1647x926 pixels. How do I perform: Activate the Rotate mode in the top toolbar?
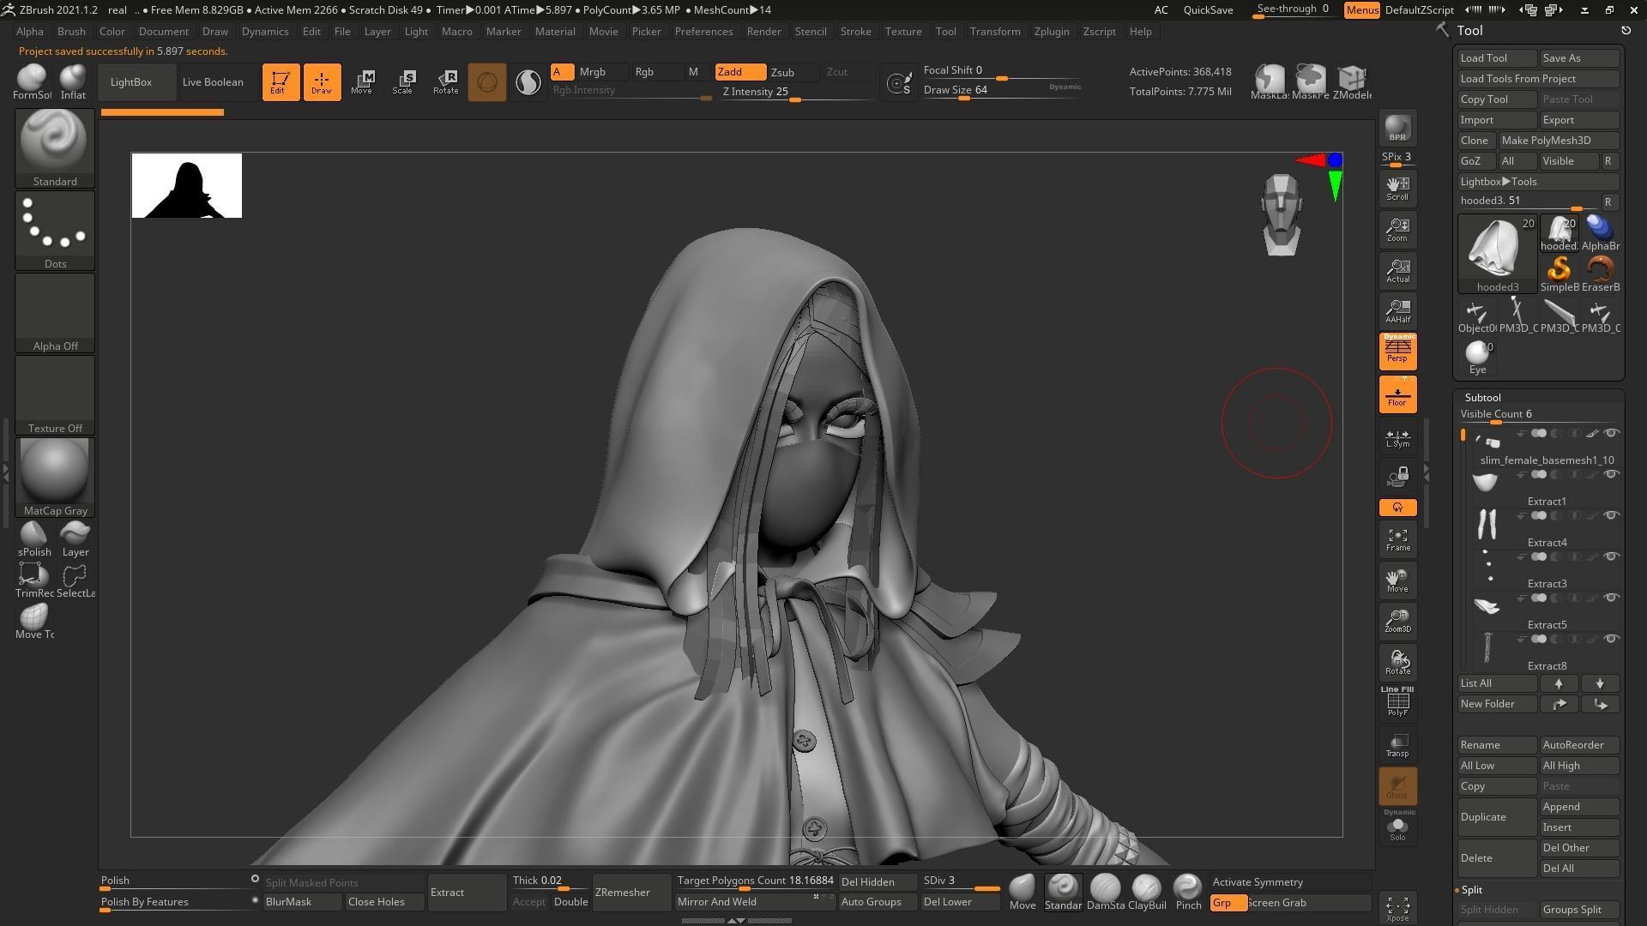445,82
